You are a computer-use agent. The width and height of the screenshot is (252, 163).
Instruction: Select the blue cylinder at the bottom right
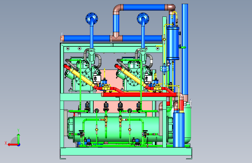pos(179,130)
